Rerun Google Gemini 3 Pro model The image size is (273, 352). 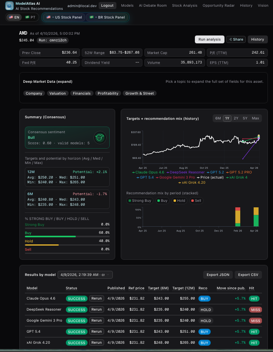(97, 320)
